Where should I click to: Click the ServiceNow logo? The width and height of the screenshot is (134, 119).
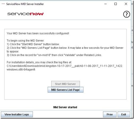[x=26, y=14]
